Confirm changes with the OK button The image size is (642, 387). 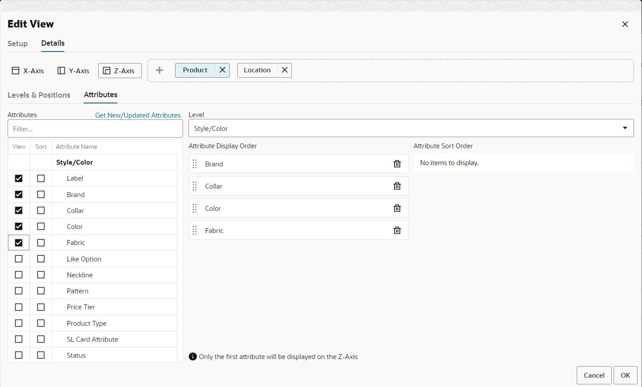pos(626,375)
